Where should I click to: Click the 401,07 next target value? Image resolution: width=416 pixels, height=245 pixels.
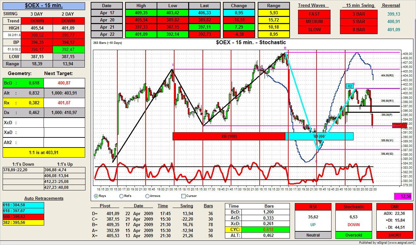[x=64, y=103]
